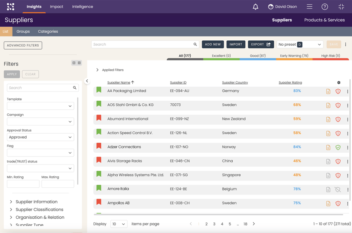The height and width of the screenshot is (233, 352).
Task: Expand Organisation & Relation section
Action: click(37, 217)
